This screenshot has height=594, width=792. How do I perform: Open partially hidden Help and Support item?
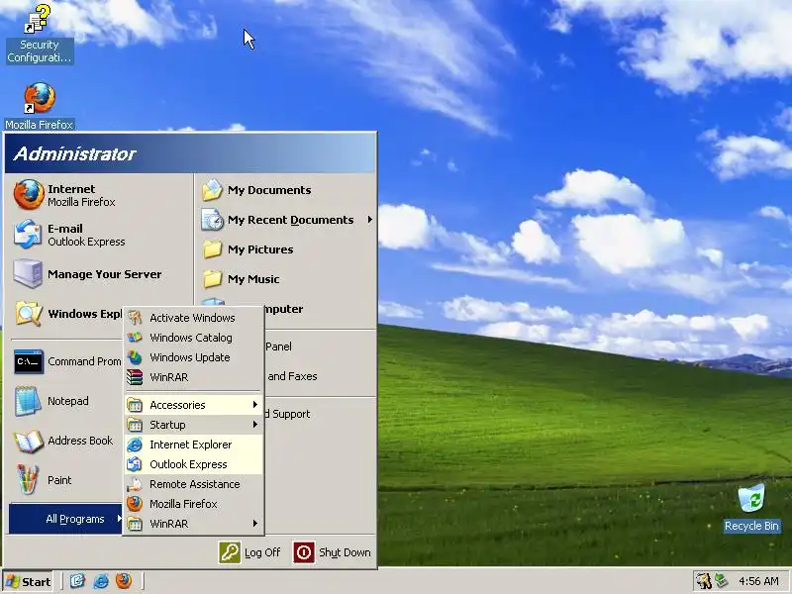pos(319,414)
